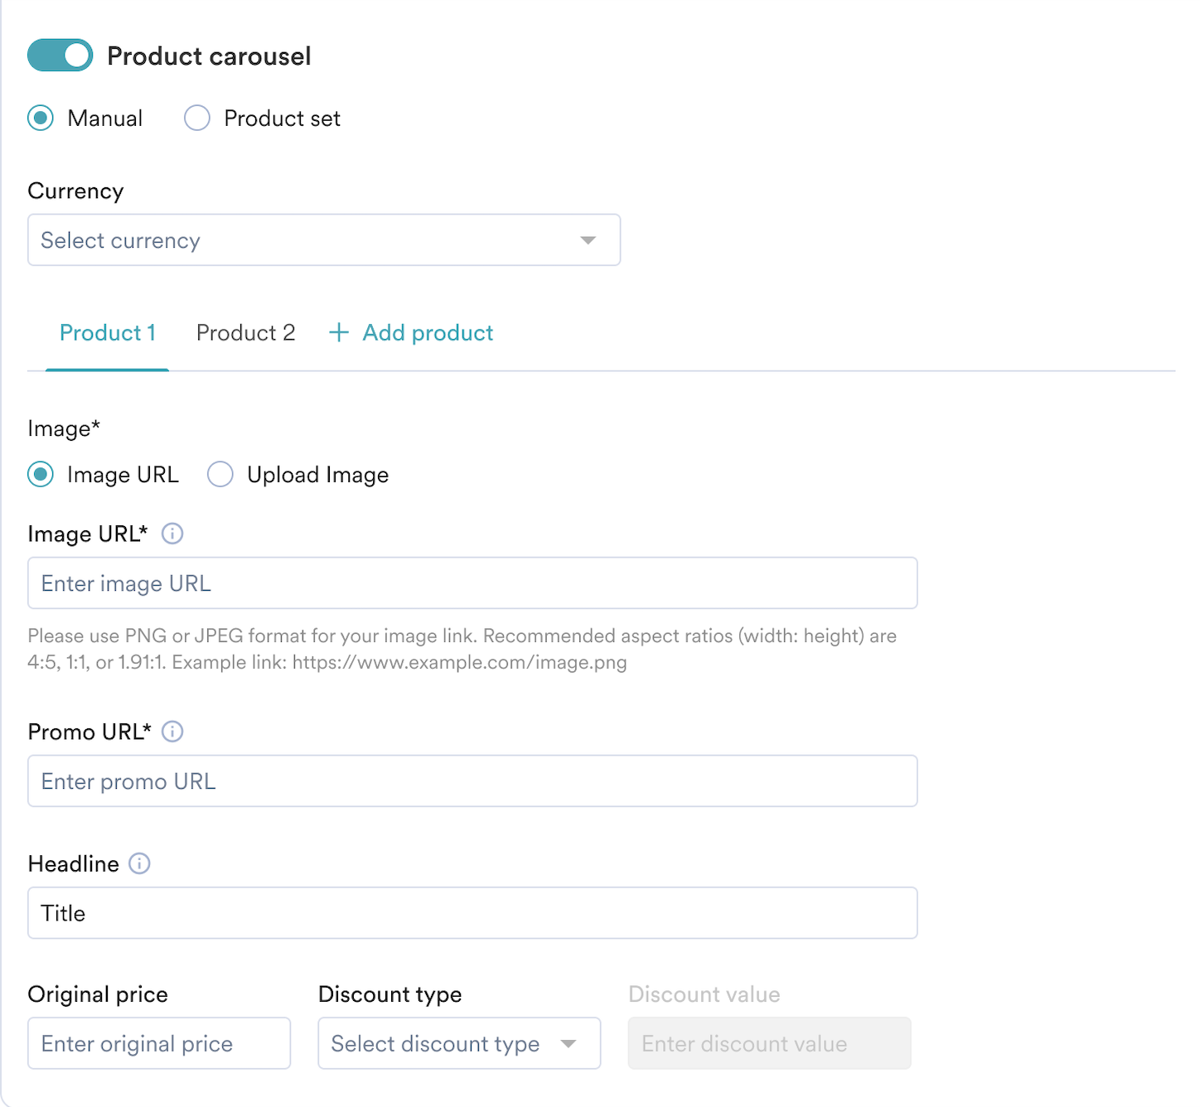Expand the Select discount type dropdown

458,1043
